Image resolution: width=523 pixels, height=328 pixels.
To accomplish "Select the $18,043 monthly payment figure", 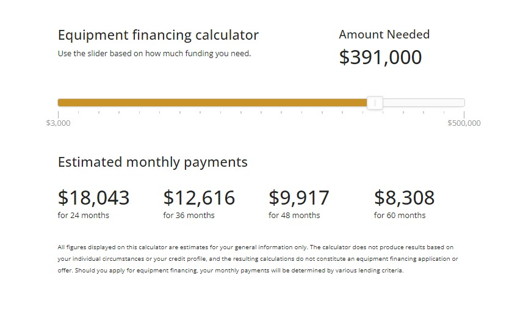I will [x=94, y=198].
